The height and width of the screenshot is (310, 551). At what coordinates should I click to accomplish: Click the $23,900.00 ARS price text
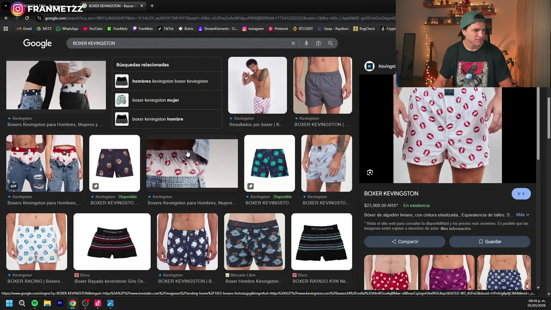381,205
